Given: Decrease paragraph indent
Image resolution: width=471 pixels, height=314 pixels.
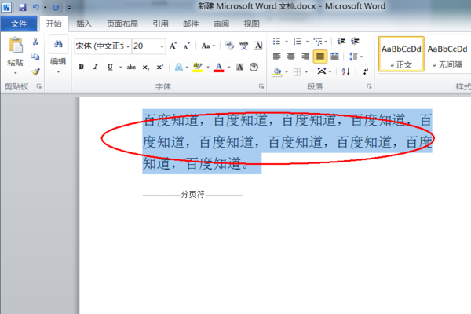Looking at the screenshot, I should click(341, 41).
